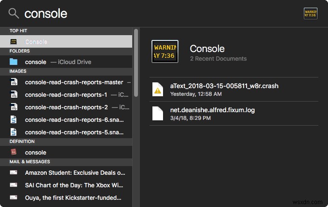
Task: Click the dictionary icon beside console definition
Action: click(14, 152)
